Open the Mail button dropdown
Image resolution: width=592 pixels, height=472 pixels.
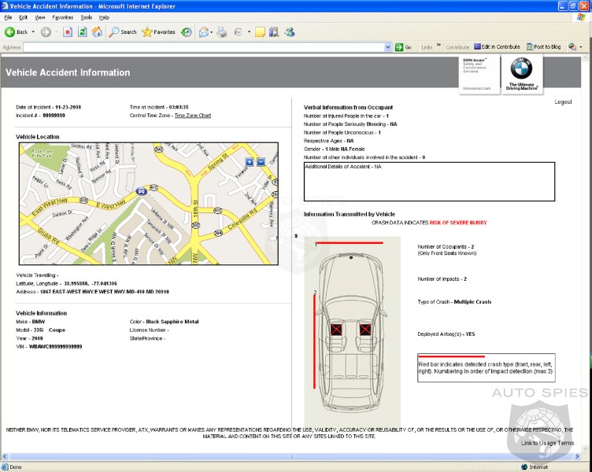click(213, 32)
